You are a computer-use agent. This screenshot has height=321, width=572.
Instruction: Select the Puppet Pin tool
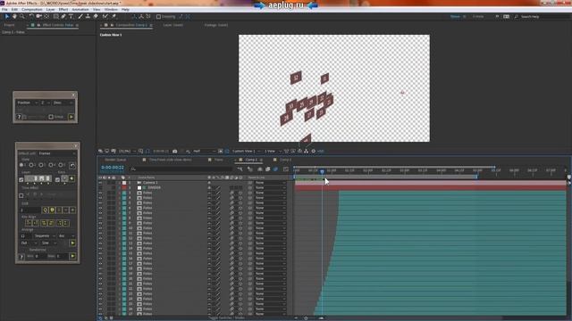tap(114, 16)
